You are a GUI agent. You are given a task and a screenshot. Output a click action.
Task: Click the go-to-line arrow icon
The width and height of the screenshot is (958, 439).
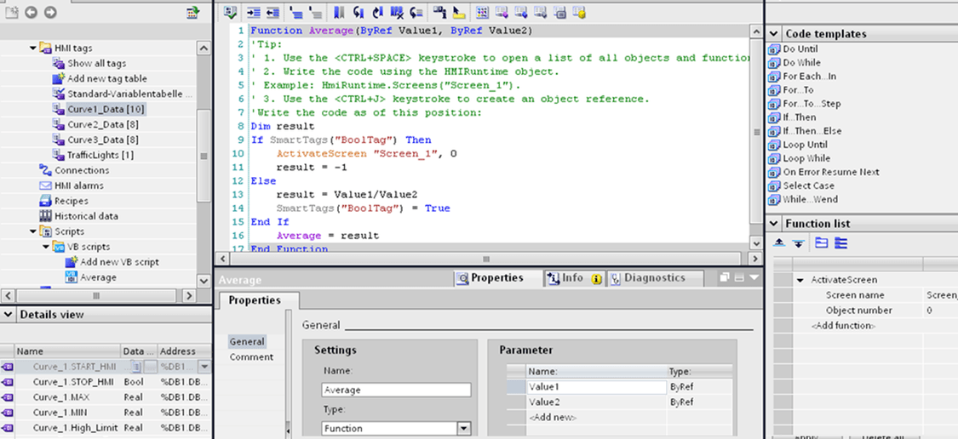pos(416,12)
